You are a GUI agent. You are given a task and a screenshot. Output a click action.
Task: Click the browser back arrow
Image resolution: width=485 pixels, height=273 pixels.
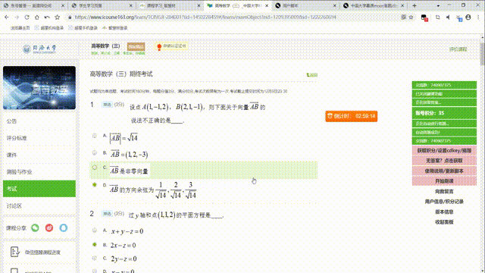point(7,17)
